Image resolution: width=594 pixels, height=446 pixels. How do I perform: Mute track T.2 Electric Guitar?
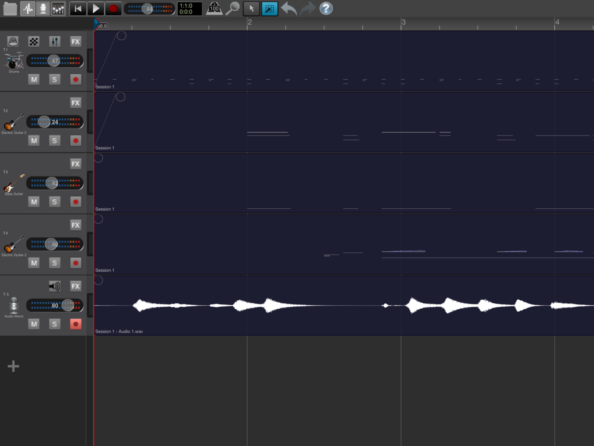[x=34, y=140]
